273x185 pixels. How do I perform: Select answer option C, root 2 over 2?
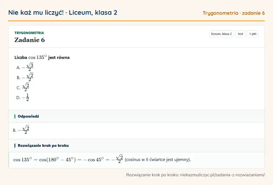[23, 87]
